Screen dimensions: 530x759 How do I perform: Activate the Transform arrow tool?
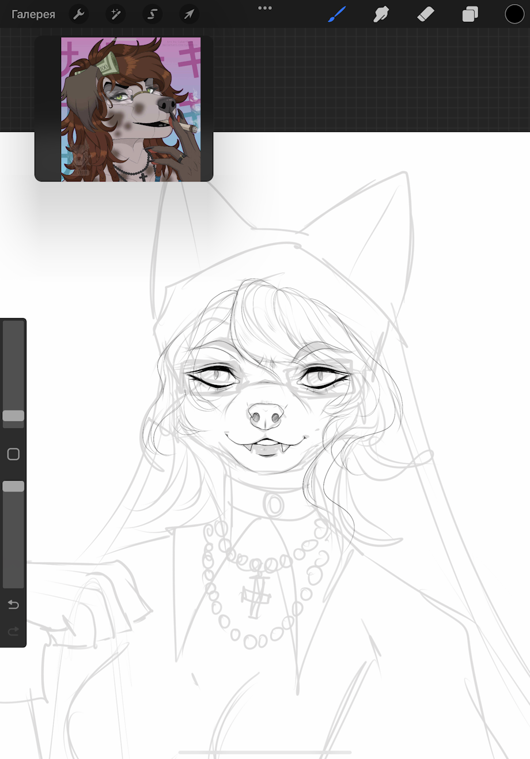pyautogui.click(x=189, y=14)
